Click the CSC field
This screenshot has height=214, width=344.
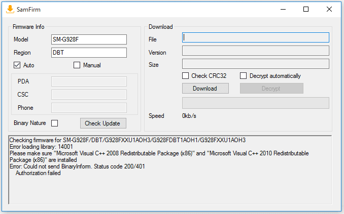click(x=89, y=95)
